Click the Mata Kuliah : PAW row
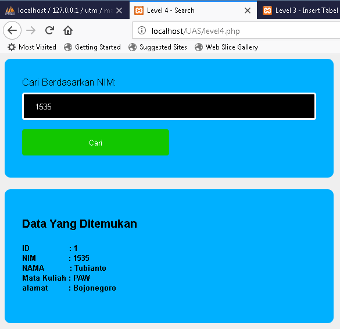Viewport: 340px width, 329px height. pyautogui.click(x=56, y=278)
